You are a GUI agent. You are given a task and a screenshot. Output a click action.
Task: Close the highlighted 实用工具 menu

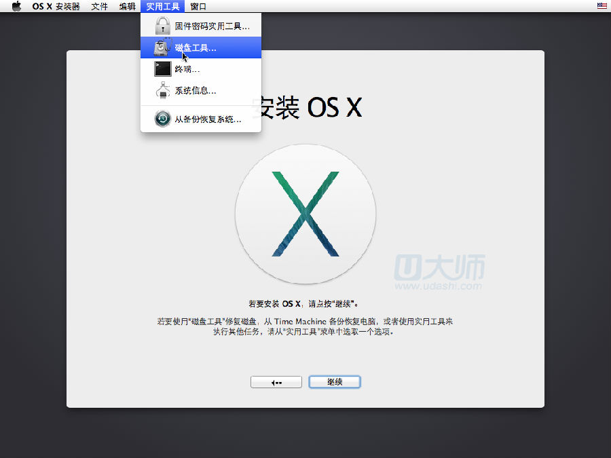click(x=163, y=6)
